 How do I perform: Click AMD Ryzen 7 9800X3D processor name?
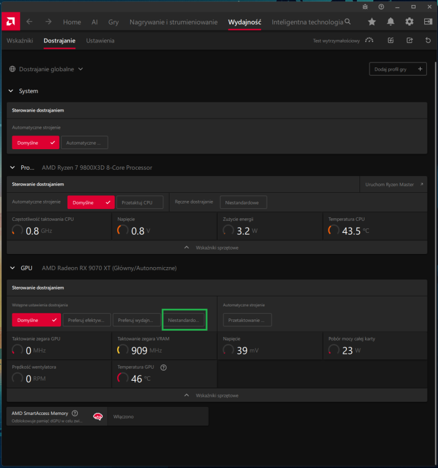(97, 168)
